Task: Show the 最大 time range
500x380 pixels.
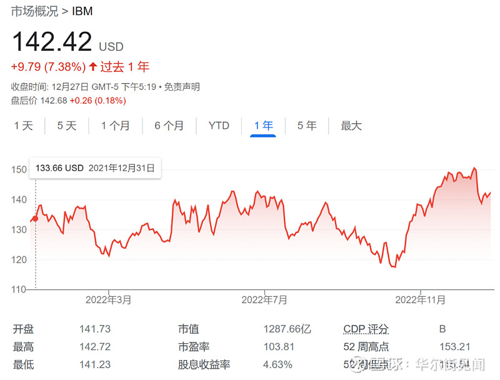Action: pos(351,126)
